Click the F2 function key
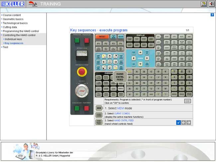This screenshot has height=162, width=216. 106,43
